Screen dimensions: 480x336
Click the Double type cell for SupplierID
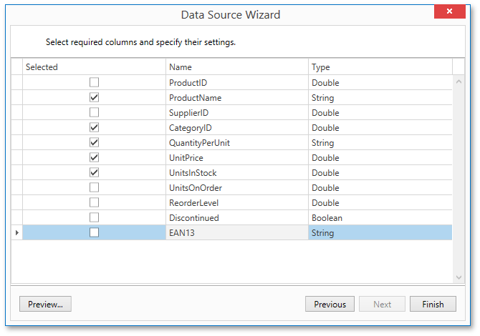tap(380, 112)
